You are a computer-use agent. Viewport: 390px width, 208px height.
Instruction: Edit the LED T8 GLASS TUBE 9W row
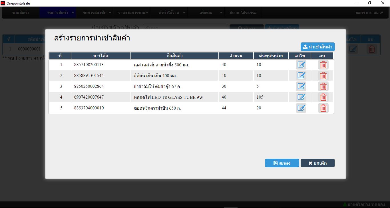(301, 97)
